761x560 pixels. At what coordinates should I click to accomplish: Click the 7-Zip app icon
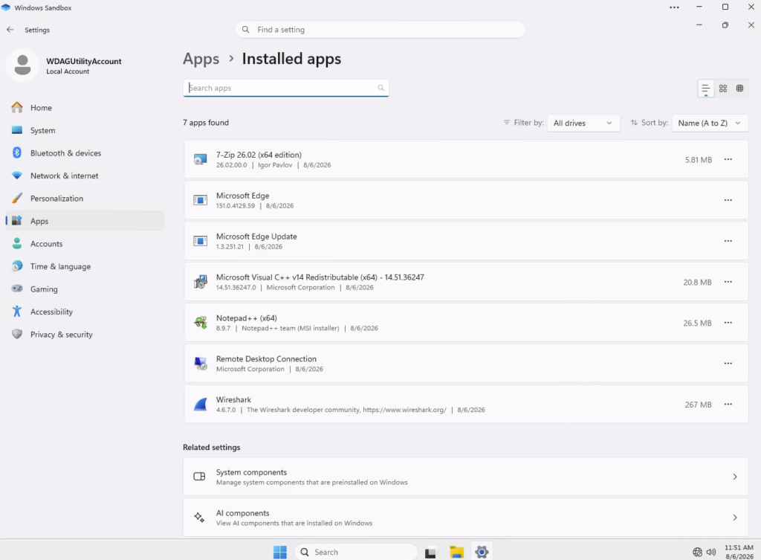(200, 159)
